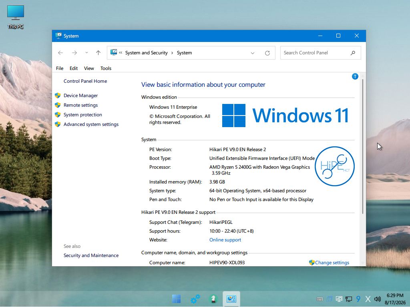Click the computer icon in the address bar
The height and width of the screenshot is (307, 410).
[x=113, y=52]
